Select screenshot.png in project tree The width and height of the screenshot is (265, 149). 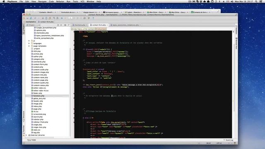coord(40,114)
